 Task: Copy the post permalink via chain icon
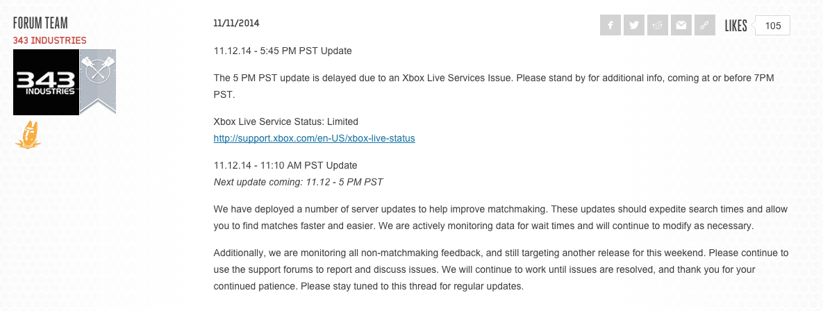coord(704,26)
